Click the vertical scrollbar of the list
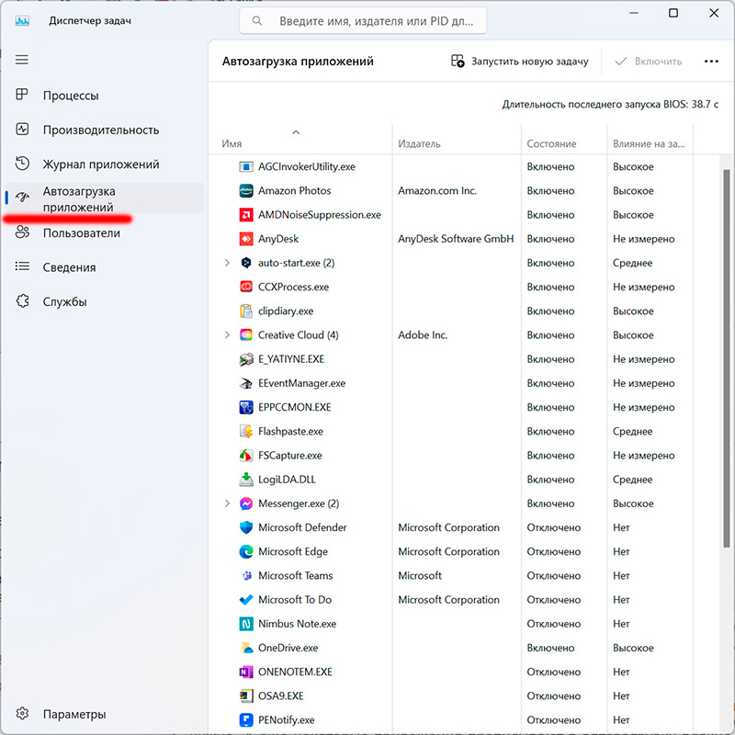735x735 pixels. pyautogui.click(x=728, y=367)
